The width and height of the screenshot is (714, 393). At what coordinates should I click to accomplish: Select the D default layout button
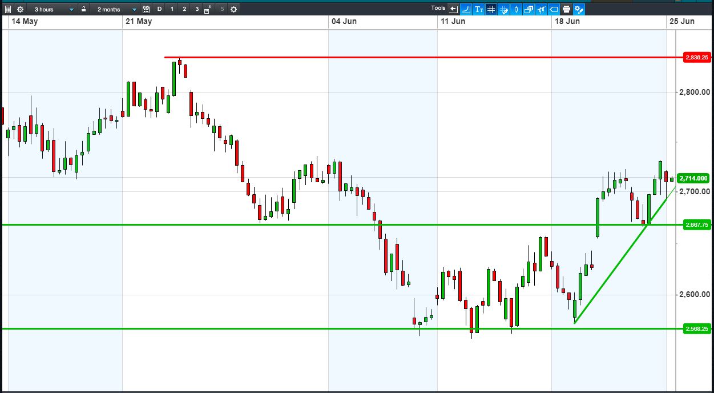click(x=159, y=9)
